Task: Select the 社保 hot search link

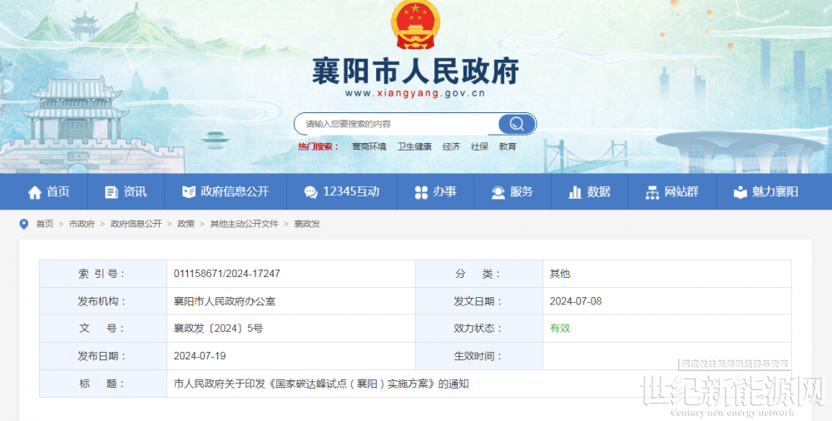Action: [479, 146]
